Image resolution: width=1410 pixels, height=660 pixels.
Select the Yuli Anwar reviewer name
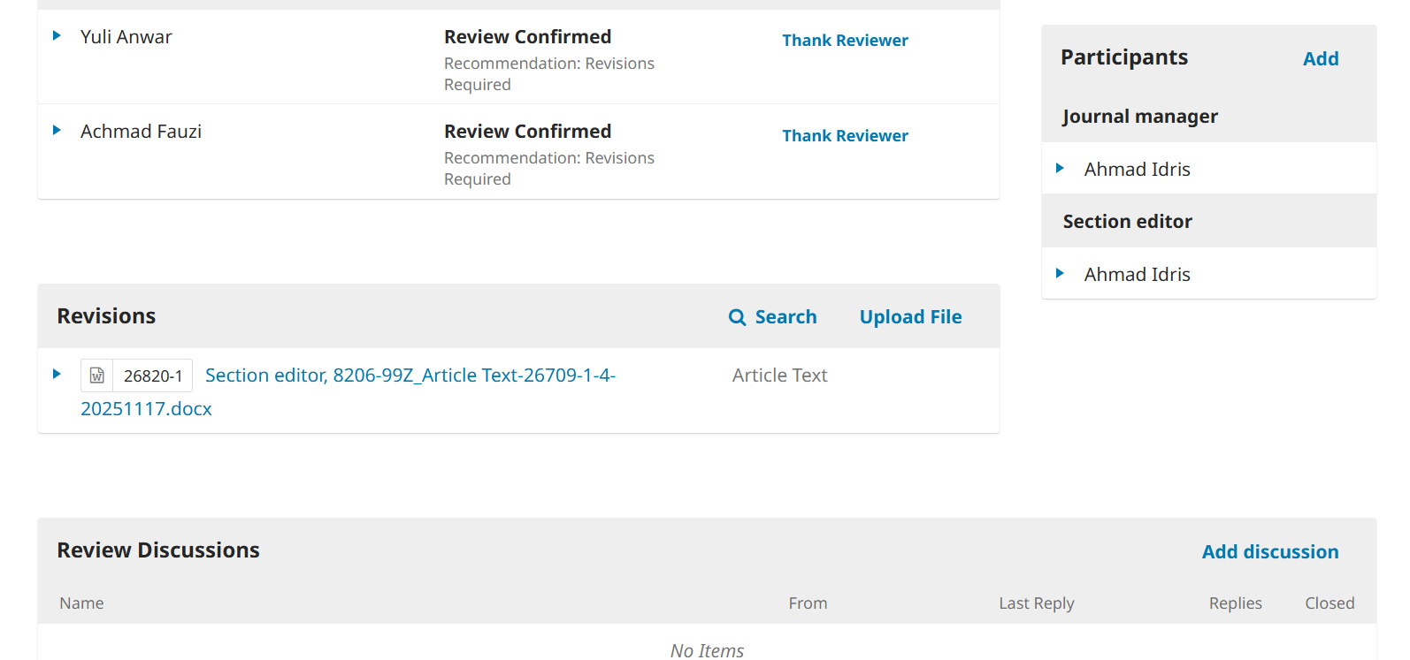coord(126,37)
